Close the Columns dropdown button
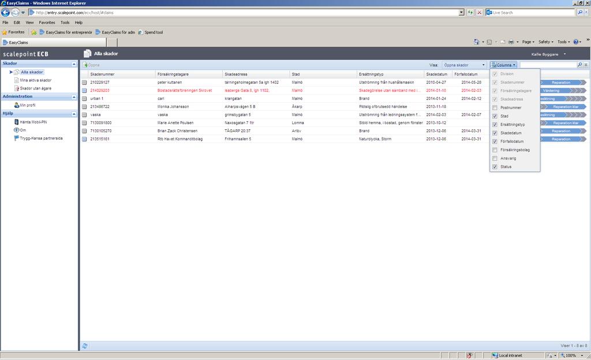Screen dimensions: 591x360 [503, 65]
